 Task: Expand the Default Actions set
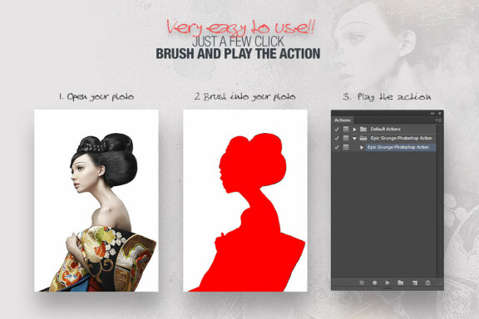coord(354,130)
